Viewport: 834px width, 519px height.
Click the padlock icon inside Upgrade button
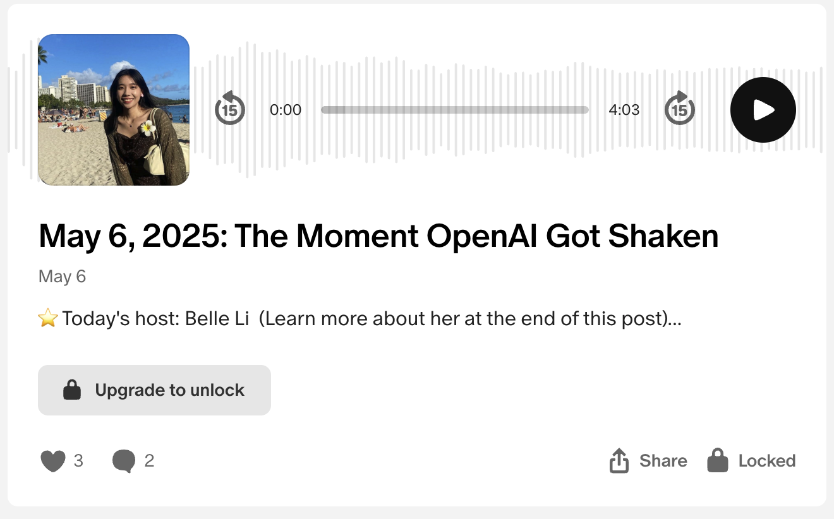coord(72,390)
